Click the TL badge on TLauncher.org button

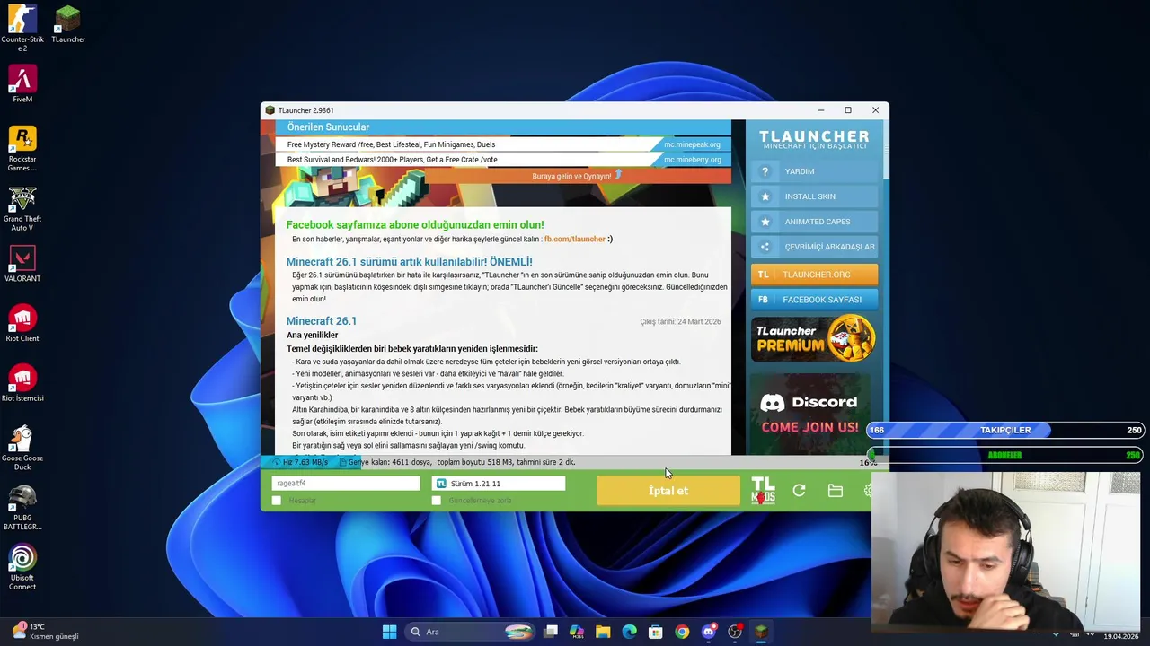click(763, 275)
